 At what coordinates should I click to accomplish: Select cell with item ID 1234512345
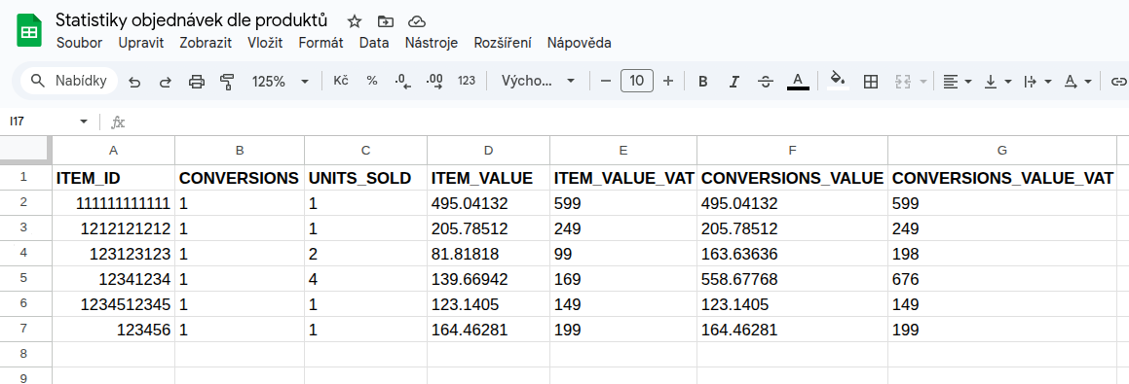(x=113, y=304)
